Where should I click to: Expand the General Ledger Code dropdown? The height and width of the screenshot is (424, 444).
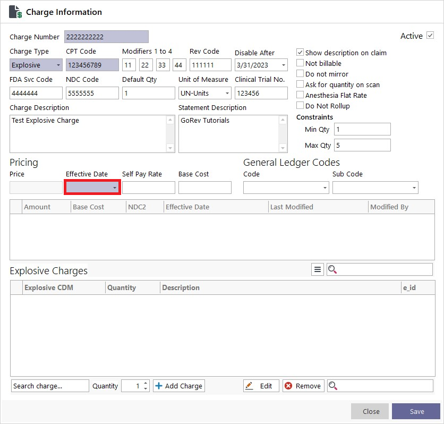click(x=325, y=188)
